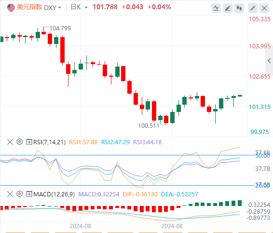The height and width of the screenshot is (233, 273).
Task: Click the MACD(12,26,9) label
Action: (x=54, y=194)
